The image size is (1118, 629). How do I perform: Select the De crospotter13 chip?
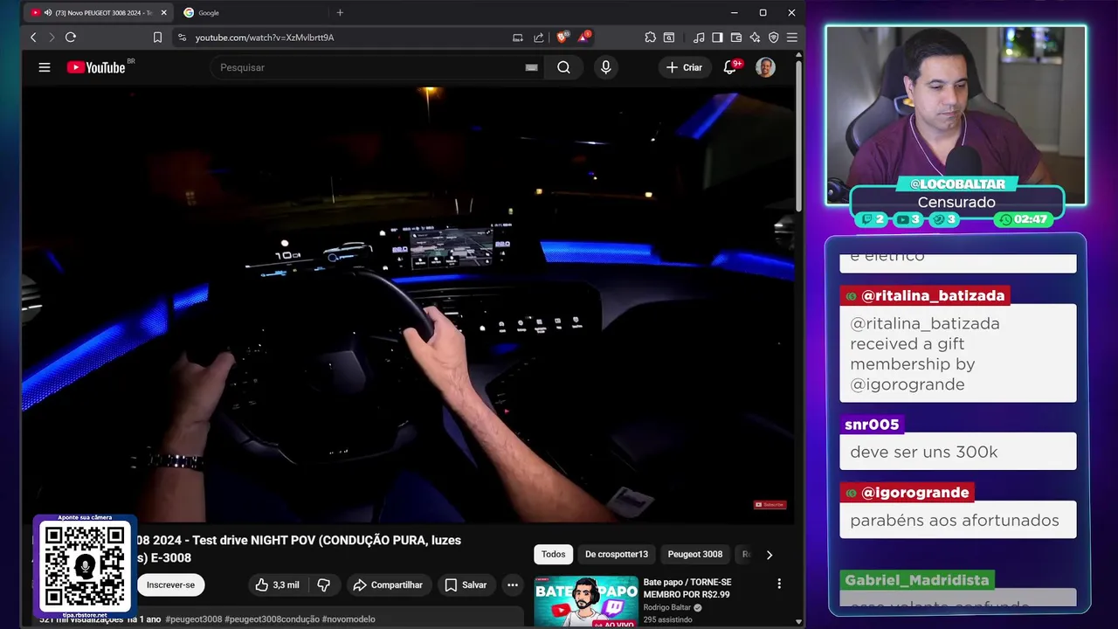pos(617,554)
